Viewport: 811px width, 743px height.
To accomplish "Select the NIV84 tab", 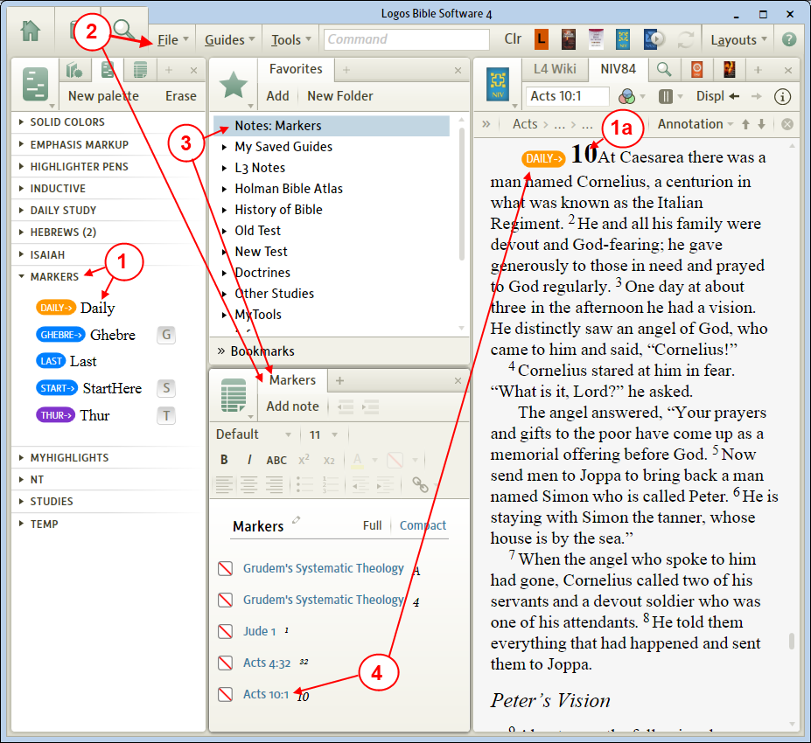I will tap(618, 69).
